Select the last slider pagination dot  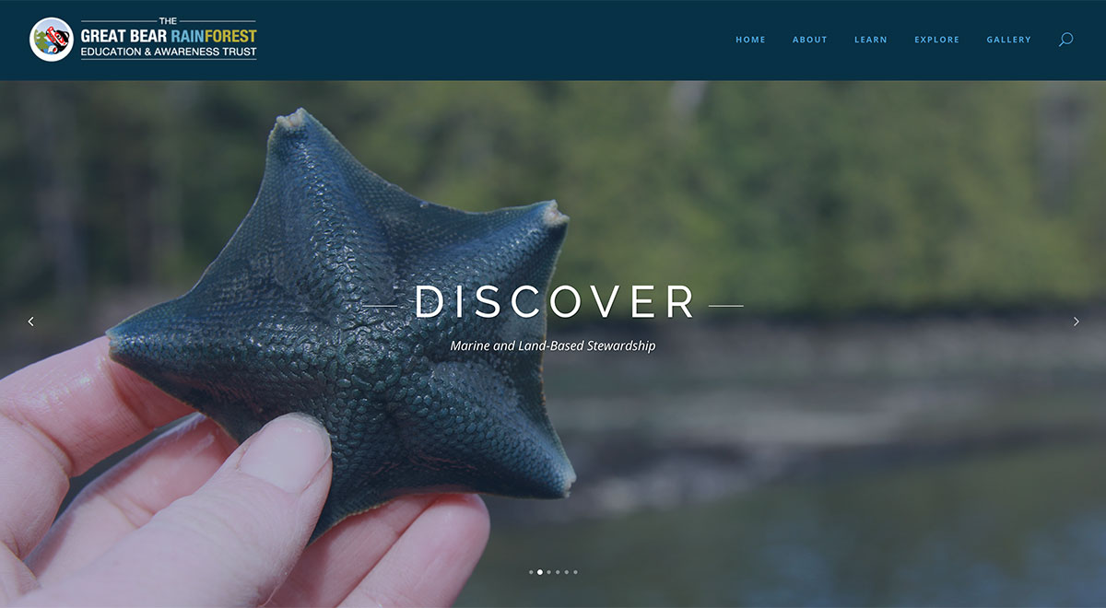(575, 572)
